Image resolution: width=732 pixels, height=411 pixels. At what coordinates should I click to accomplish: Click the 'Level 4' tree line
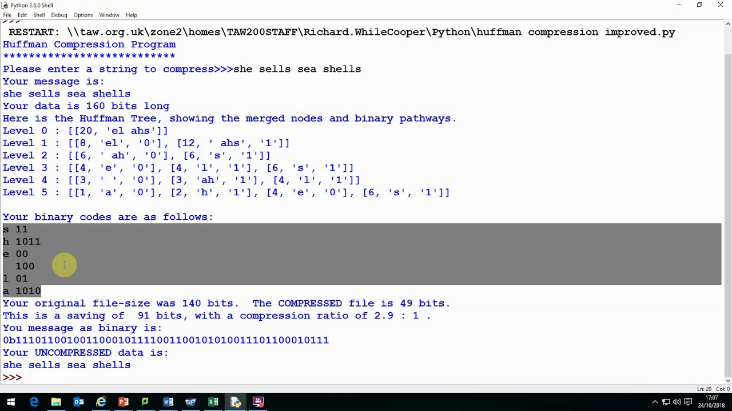[181, 180]
